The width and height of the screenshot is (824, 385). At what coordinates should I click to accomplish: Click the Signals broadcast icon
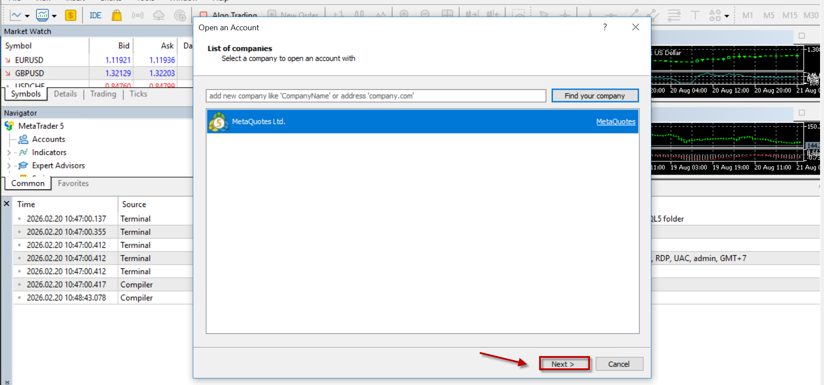coord(138,15)
